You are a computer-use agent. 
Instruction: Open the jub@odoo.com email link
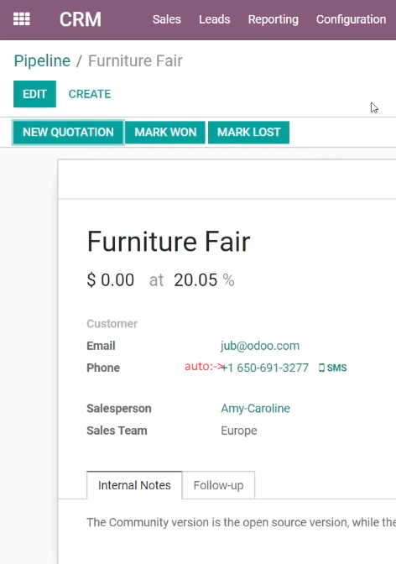click(260, 346)
